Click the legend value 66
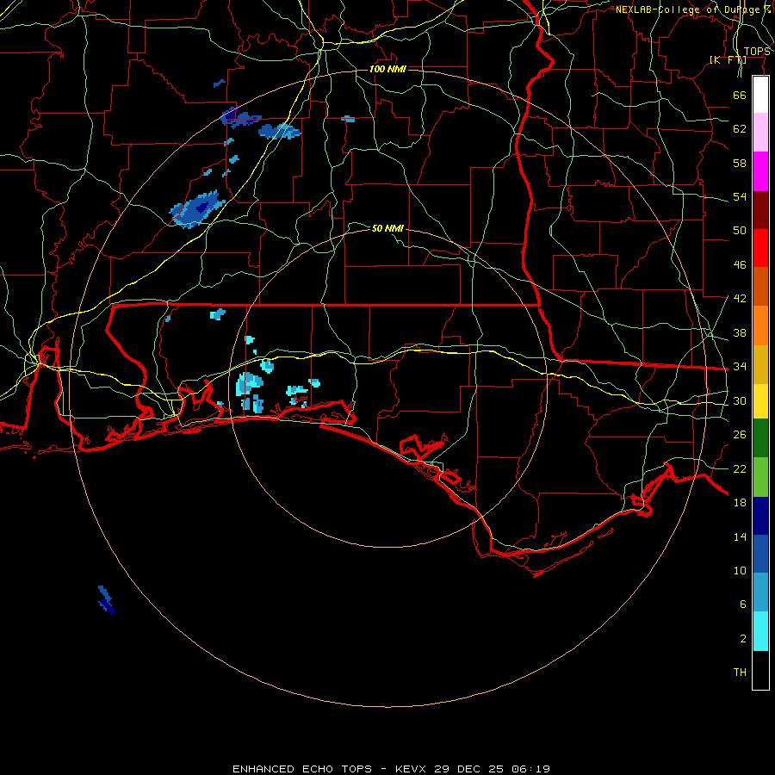The height and width of the screenshot is (775, 775). pyautogui.click(x=740, y=95)
